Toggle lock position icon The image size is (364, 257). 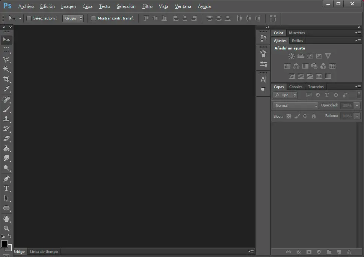305,116
